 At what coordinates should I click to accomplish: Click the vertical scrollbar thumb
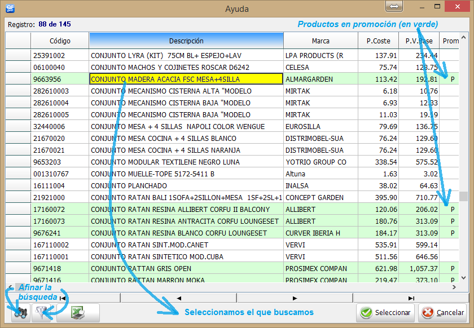coord(463,196)
